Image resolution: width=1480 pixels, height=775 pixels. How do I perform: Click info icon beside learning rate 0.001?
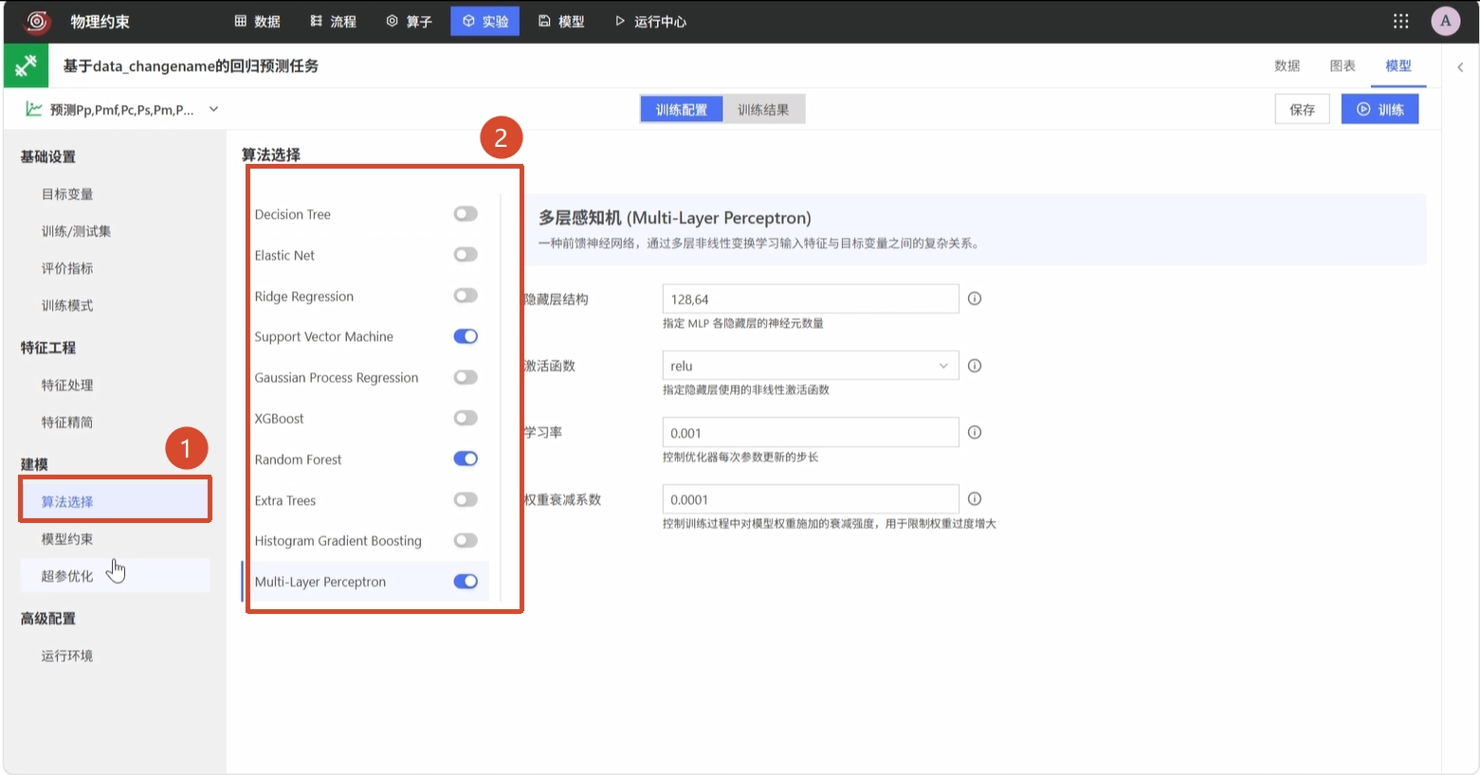pyautogui.click(x=974, y=432)
